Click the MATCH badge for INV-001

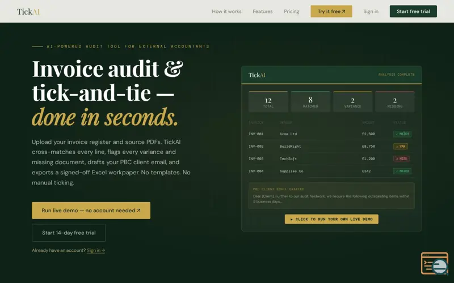pyautogui.click(x=402, y=134)
